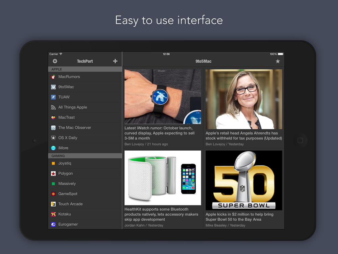Tap the 12:56 clock in status bar
Screen dimensions: 338x254
coord(166,54)
